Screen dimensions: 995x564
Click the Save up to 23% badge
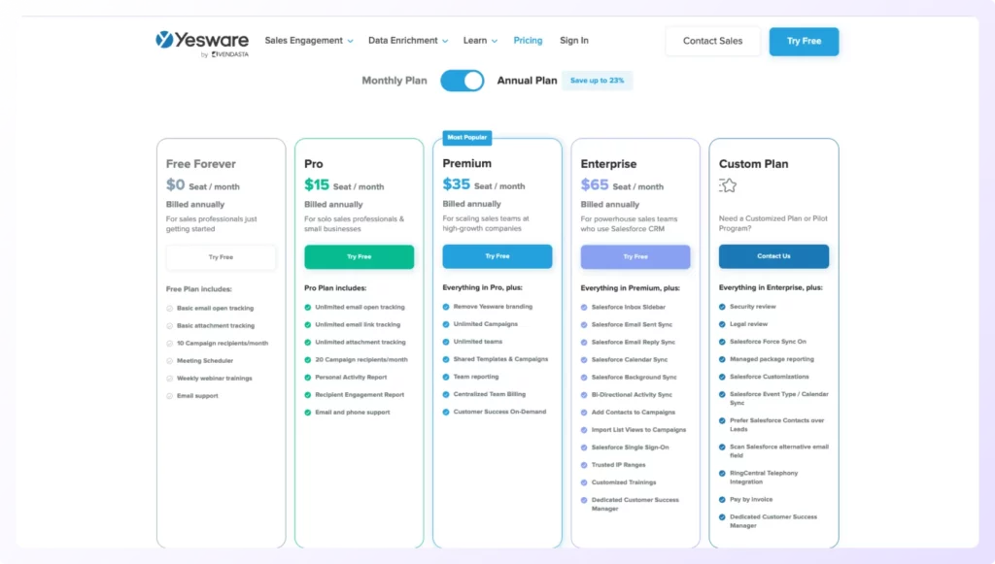(597, 82)
